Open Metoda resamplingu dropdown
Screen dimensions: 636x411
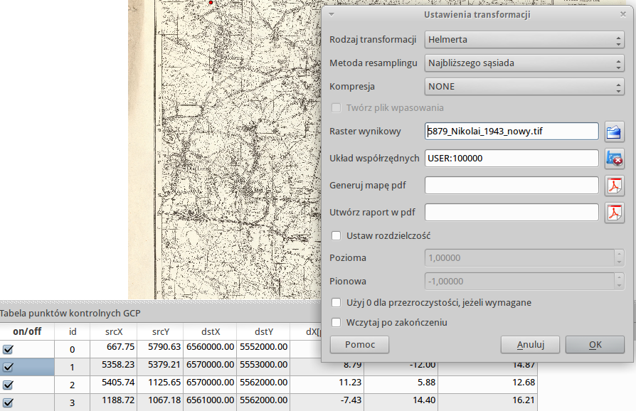tap(524, 63)
